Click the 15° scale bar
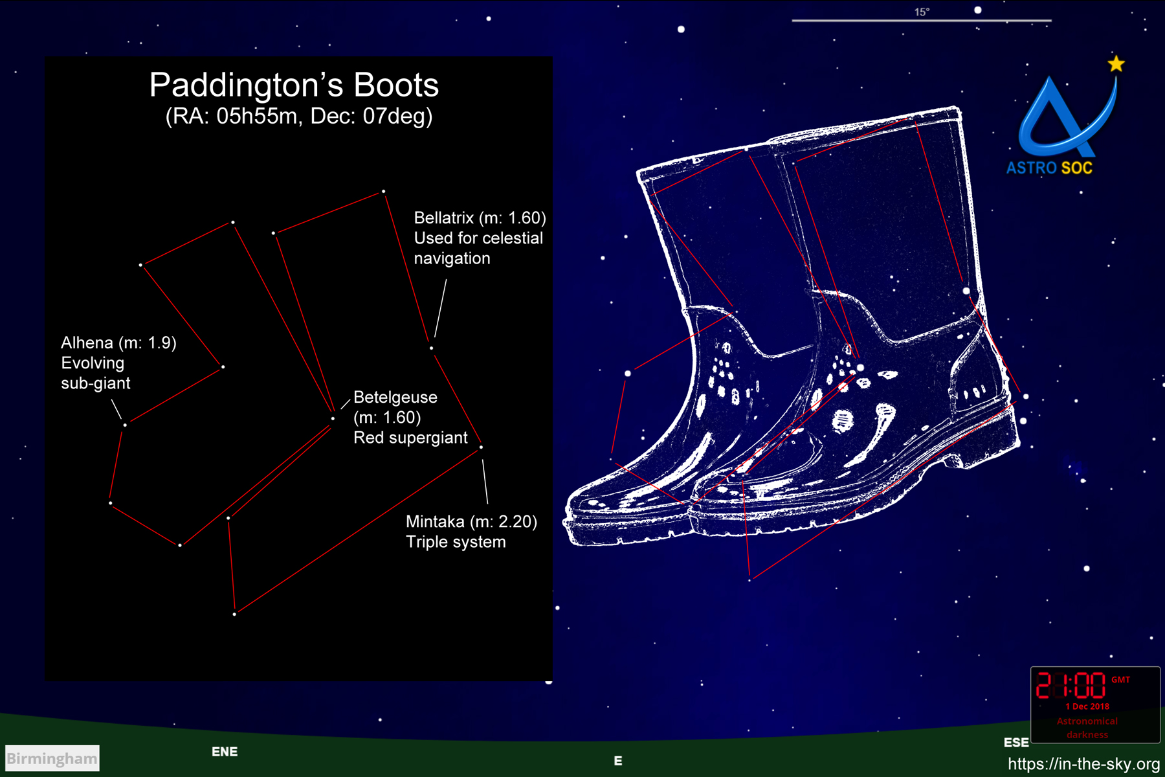 (x=921, y=19)
